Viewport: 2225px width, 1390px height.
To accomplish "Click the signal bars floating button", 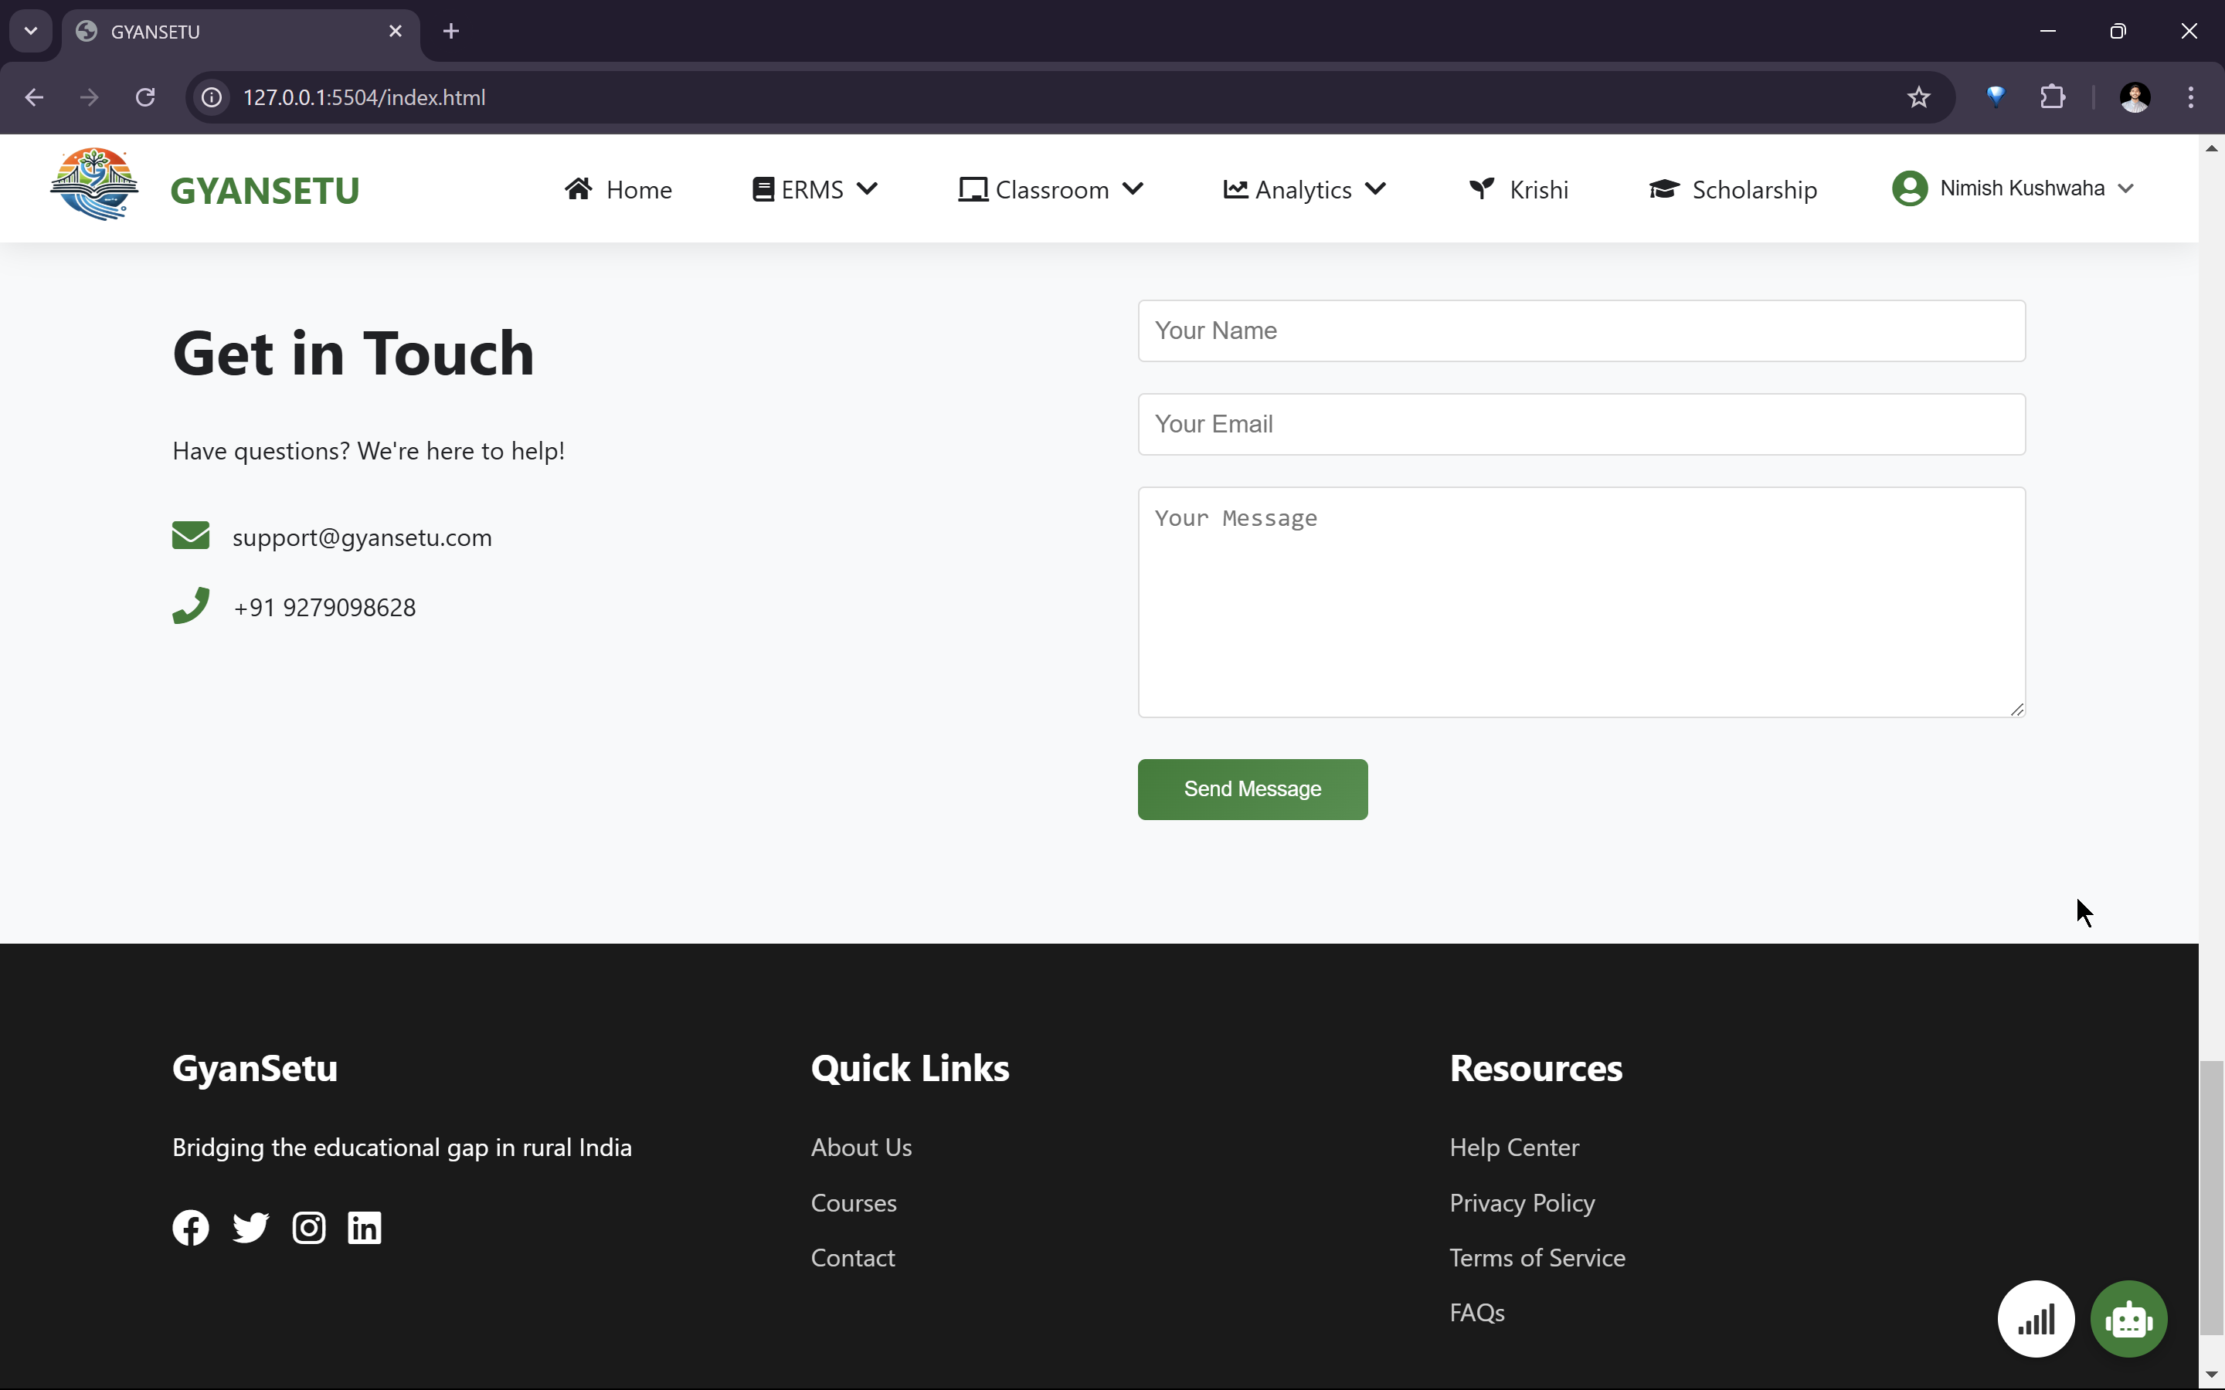I will point(2035,1319).
